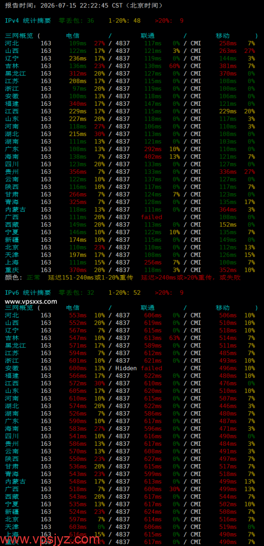Click the 258ms mobile latency for 河北
The width and height of the screenshot is (264, 546).
(x=228, y=43)
